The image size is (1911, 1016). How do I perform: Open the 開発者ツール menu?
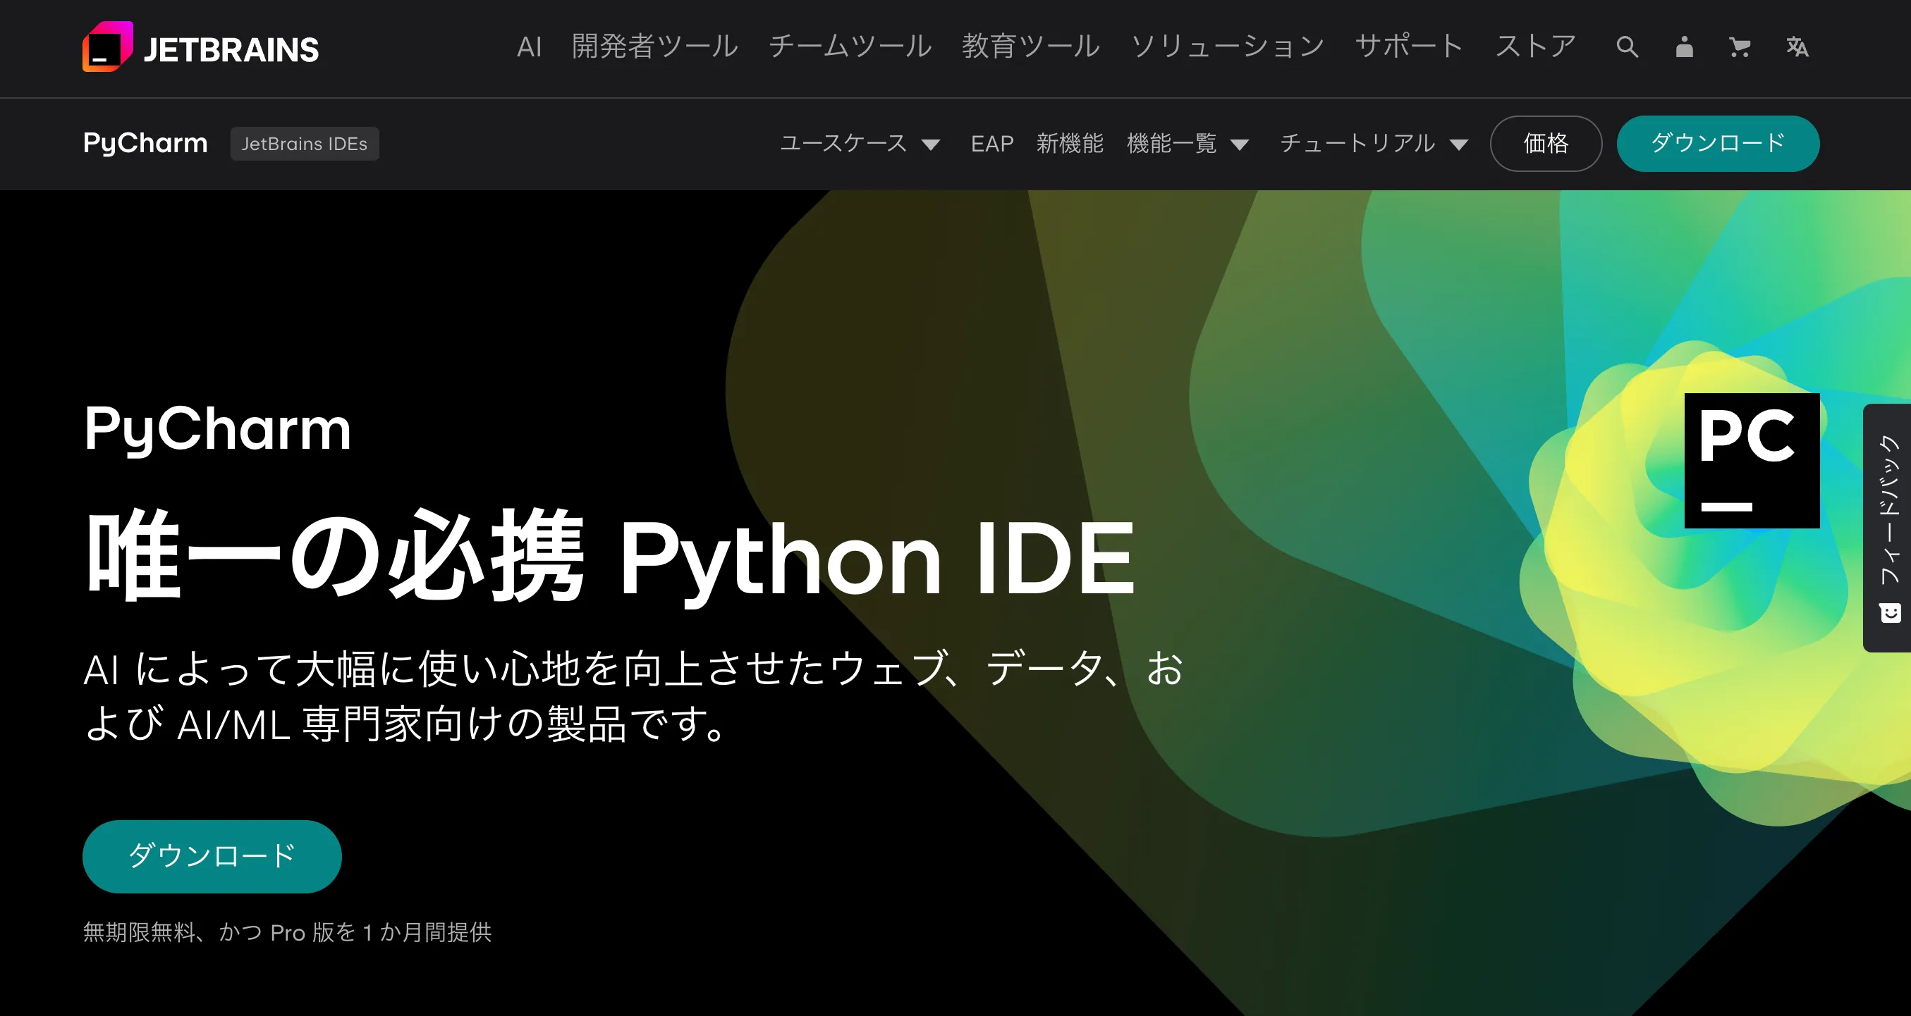click(x=655, y=47)
